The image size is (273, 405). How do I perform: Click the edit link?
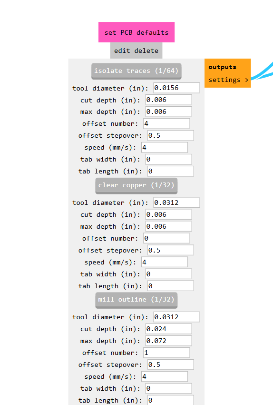pos(122,51)
